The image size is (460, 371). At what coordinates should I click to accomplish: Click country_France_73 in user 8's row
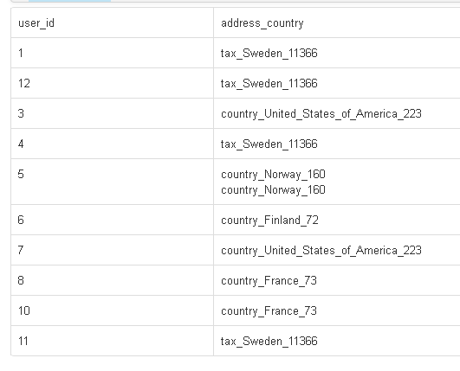269,280
